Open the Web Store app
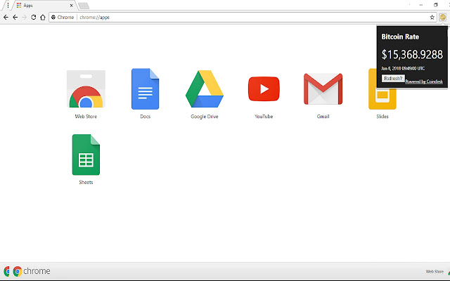Image resolution: width=450 pixels, height=281 pixels. (86, 89)
